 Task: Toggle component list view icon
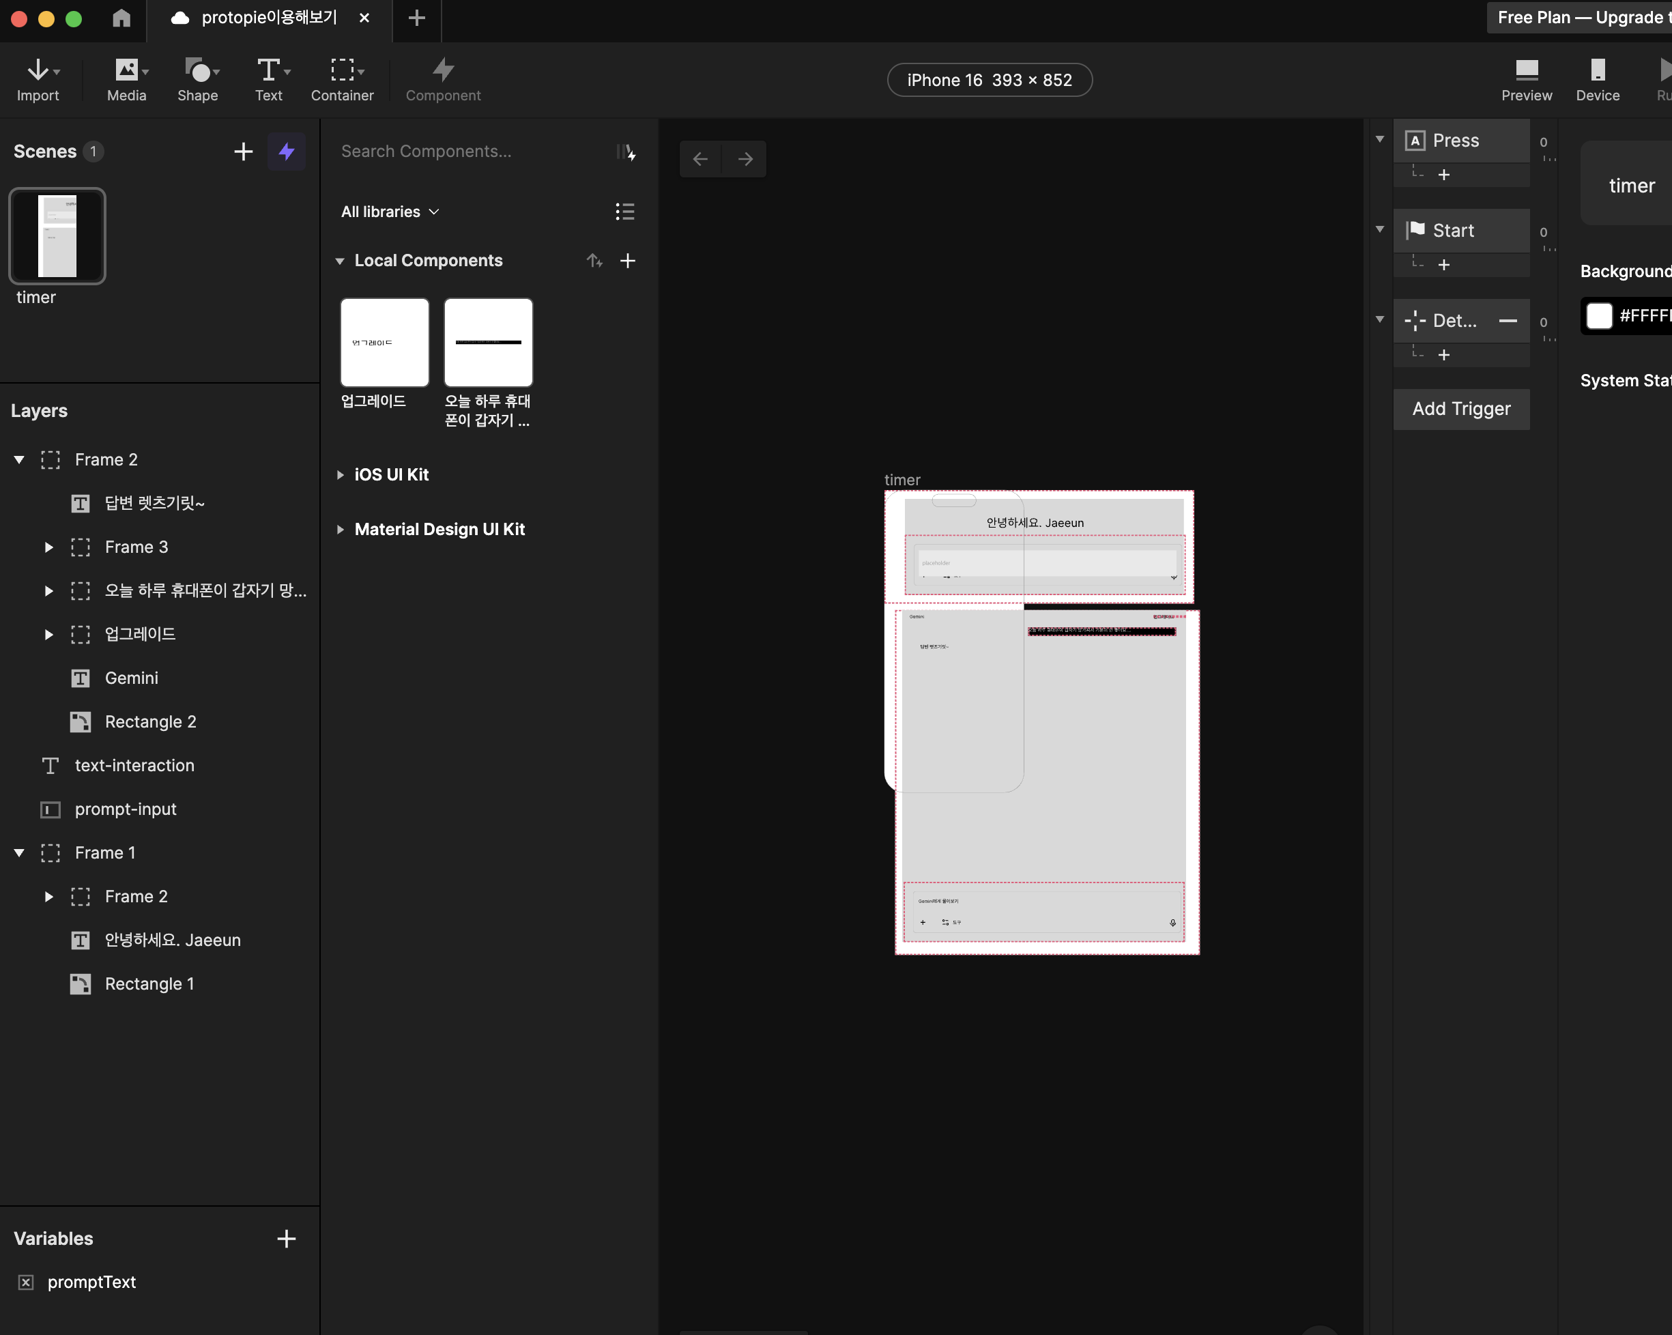(x=624, y=212)
